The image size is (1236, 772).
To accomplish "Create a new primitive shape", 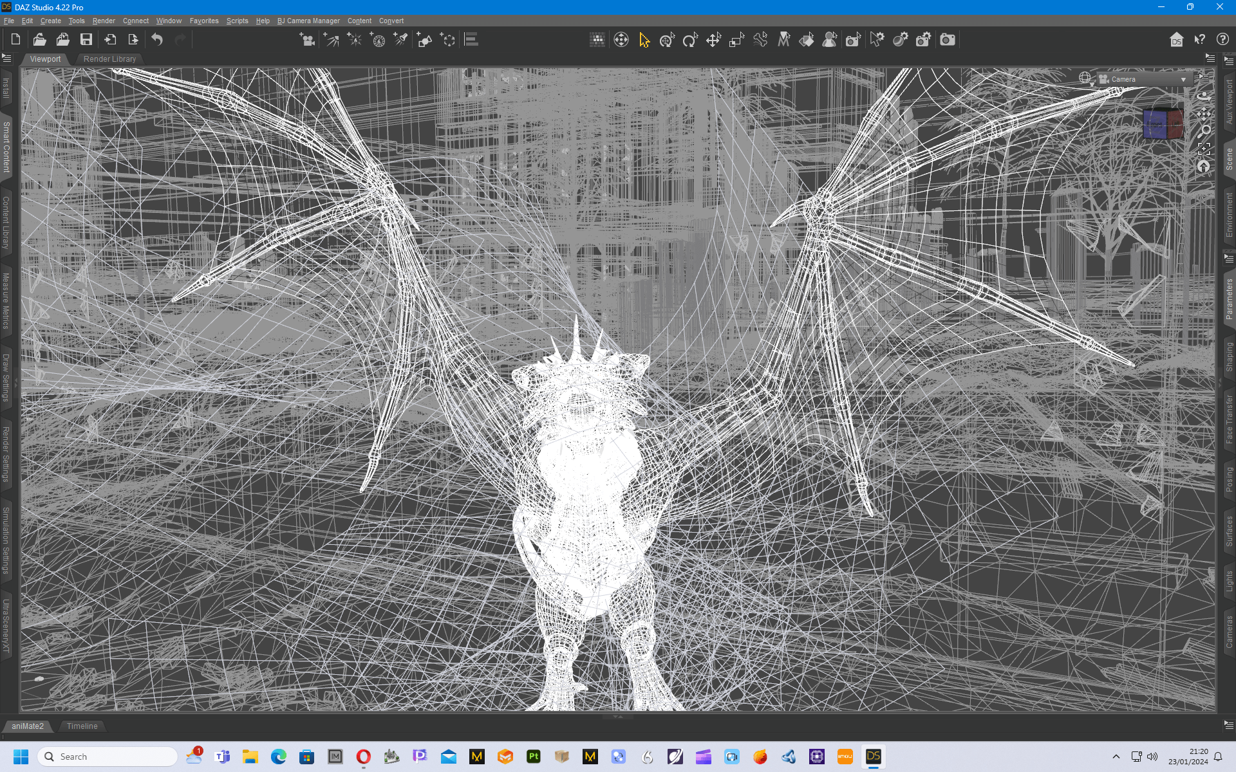I will tap(424, 40).
